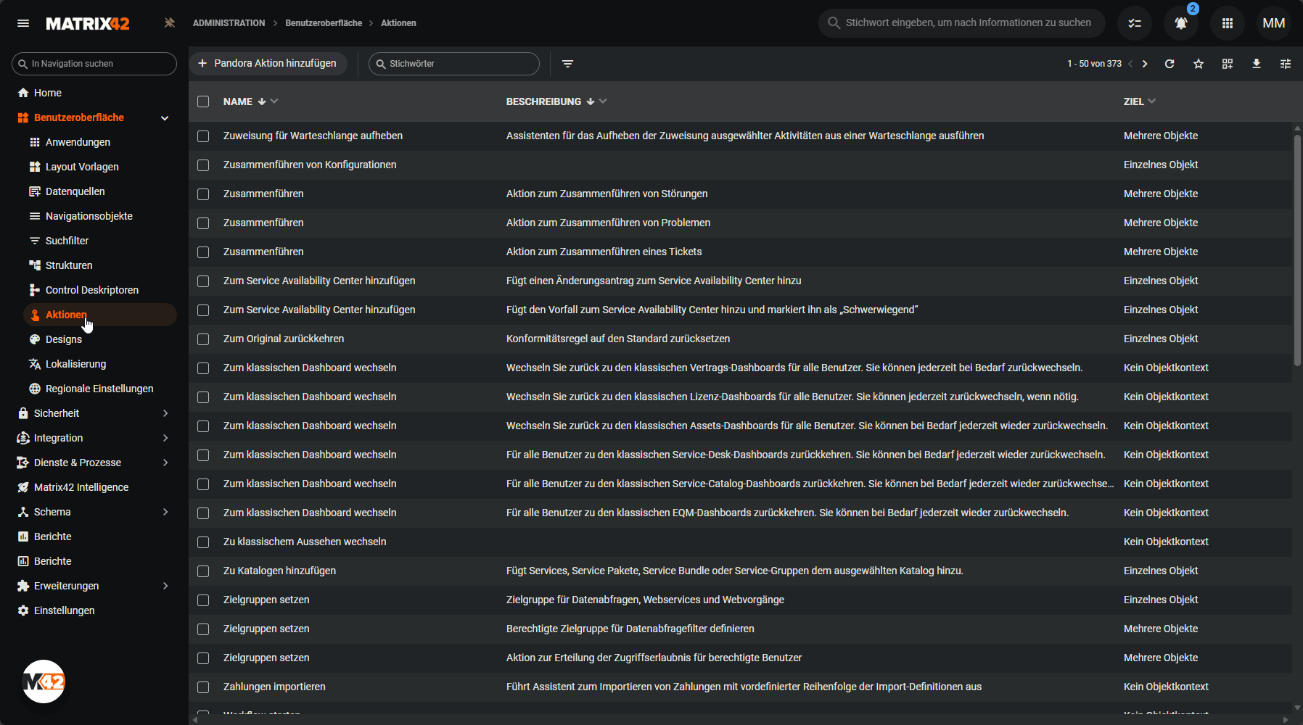Click the notification bell icon
This screenshot has height=725, width=1303.
point(1180,23)
